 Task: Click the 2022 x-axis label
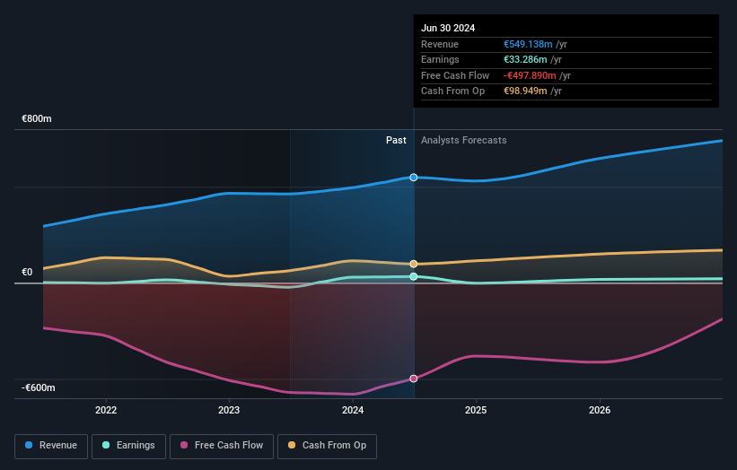pyautogui.click(x=106, y=410)
